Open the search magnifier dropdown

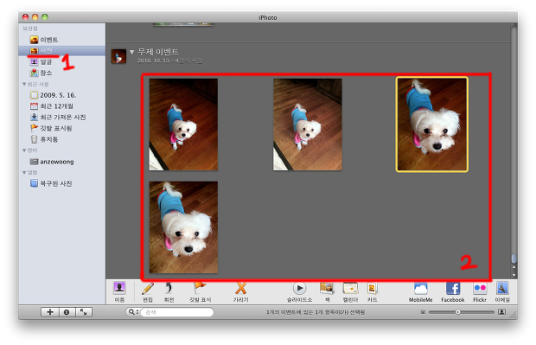[x=132, y=312]
